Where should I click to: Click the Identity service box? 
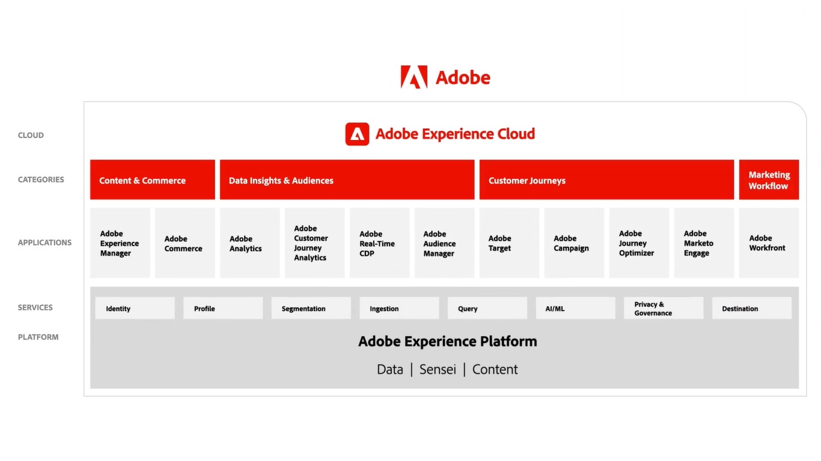pyautogui.click(x=135, y=309)
